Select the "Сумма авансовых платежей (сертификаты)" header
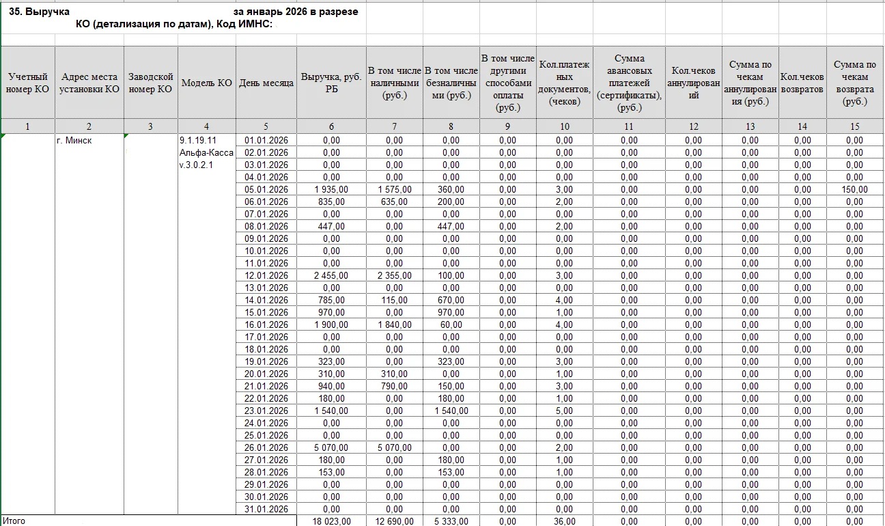Image resolution: width=885 pixels, height=526 pixels. (629, 83)
